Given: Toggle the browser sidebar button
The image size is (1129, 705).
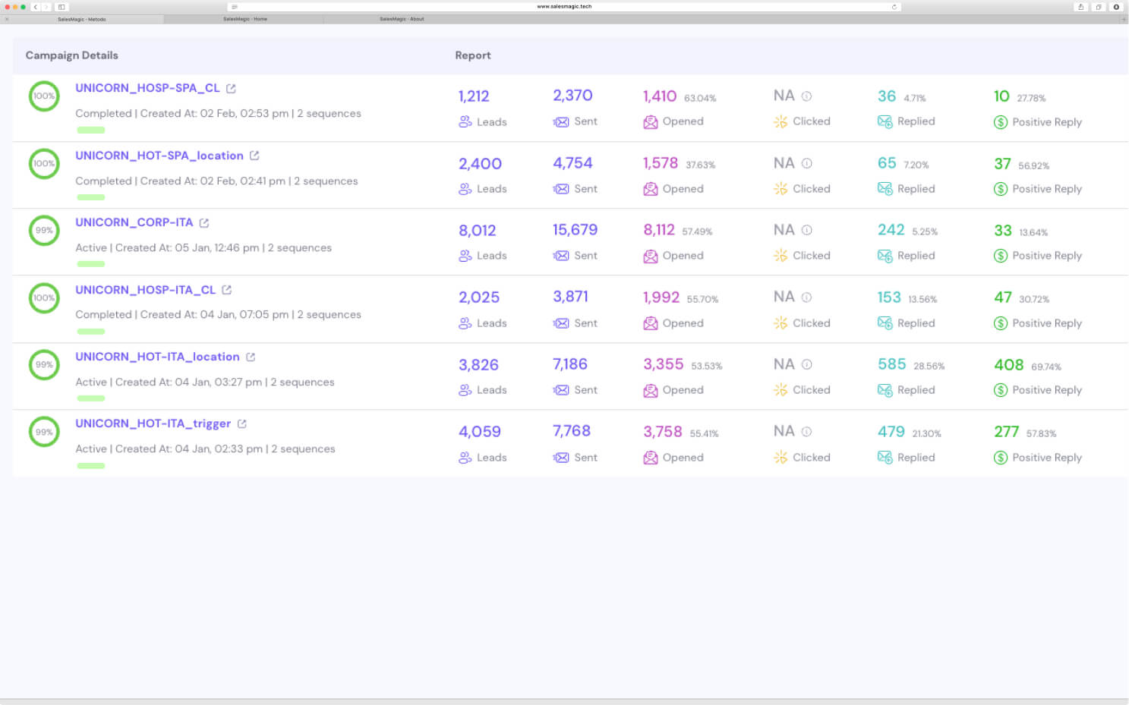Looking at the screenshot, I should tap(61, 7).
